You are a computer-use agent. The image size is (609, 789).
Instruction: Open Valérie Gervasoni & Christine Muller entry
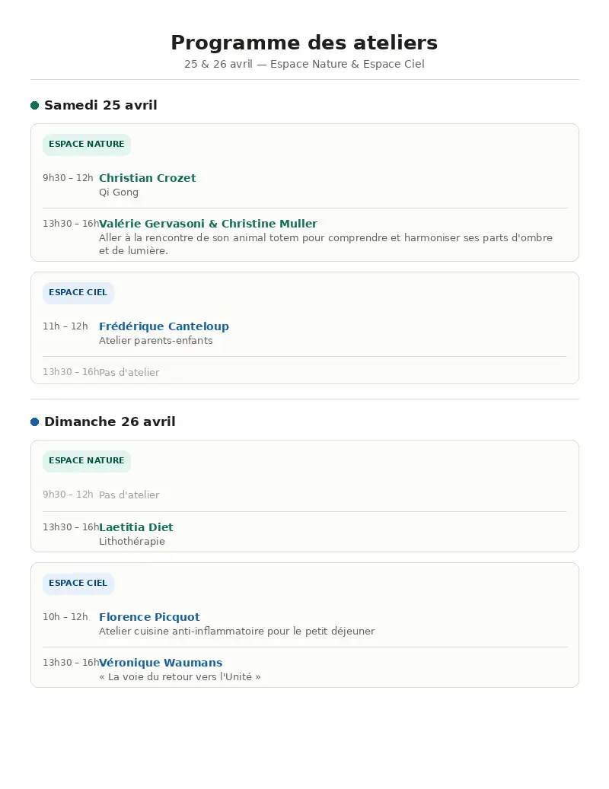tap(208, 224)
